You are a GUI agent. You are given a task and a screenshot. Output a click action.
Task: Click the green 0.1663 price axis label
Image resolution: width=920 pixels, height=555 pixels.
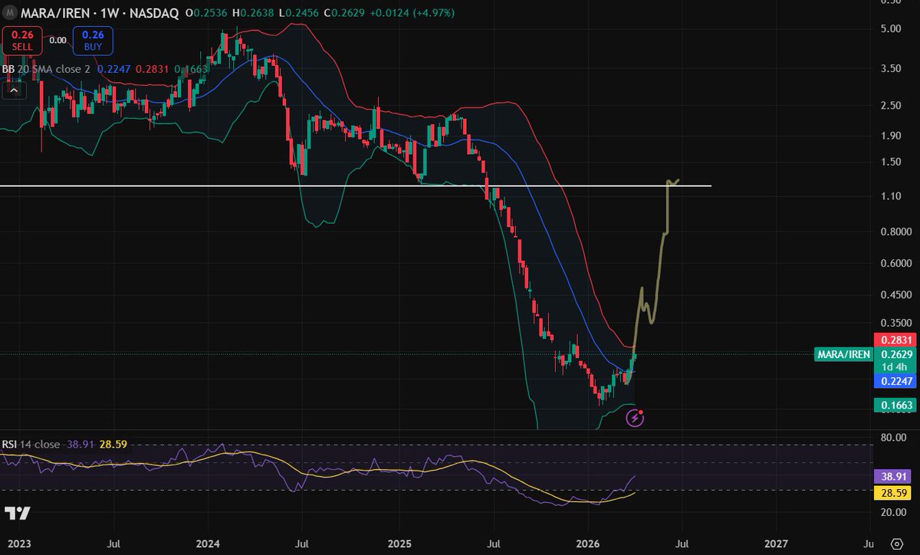pyautogui.click(x=897, y=405)
